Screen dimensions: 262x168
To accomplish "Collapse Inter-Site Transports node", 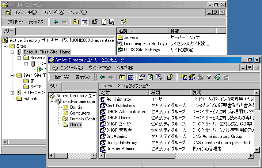I will click(12, 75).
